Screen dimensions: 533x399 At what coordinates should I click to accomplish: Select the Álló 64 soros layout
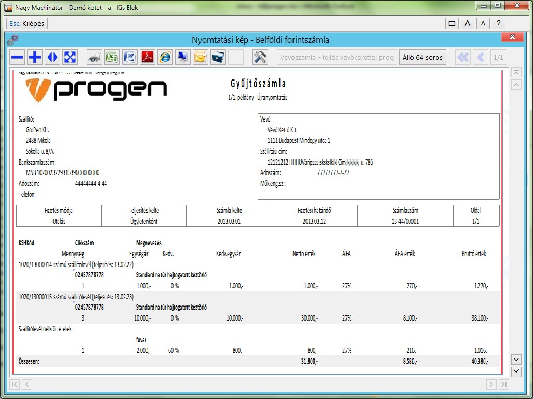coord(423,57)
